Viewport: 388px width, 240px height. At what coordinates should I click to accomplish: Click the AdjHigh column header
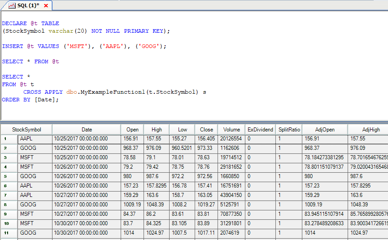pos(368,130)
